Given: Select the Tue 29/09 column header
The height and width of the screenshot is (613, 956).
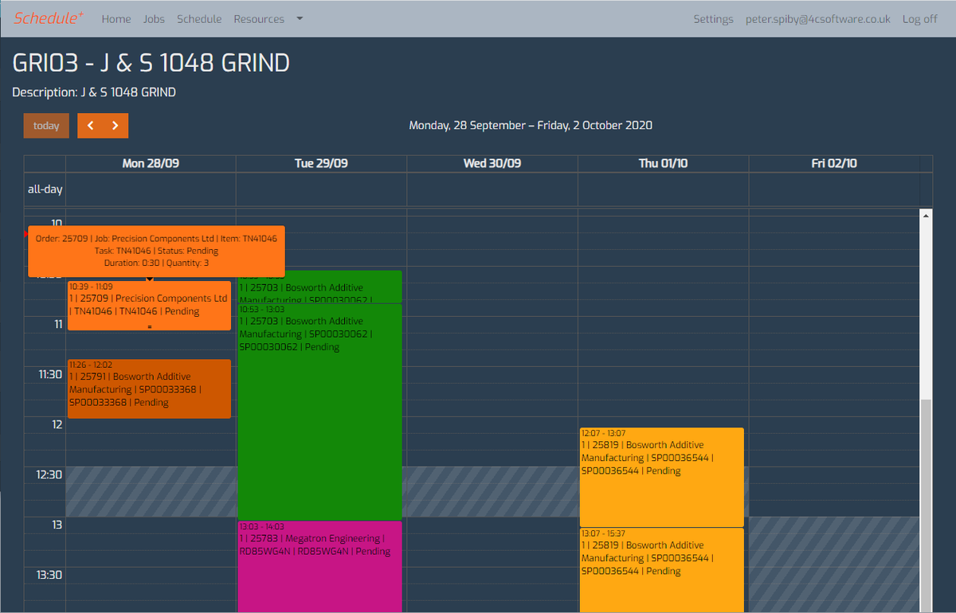Looking at the screenshot, I should tap(321, 163).
